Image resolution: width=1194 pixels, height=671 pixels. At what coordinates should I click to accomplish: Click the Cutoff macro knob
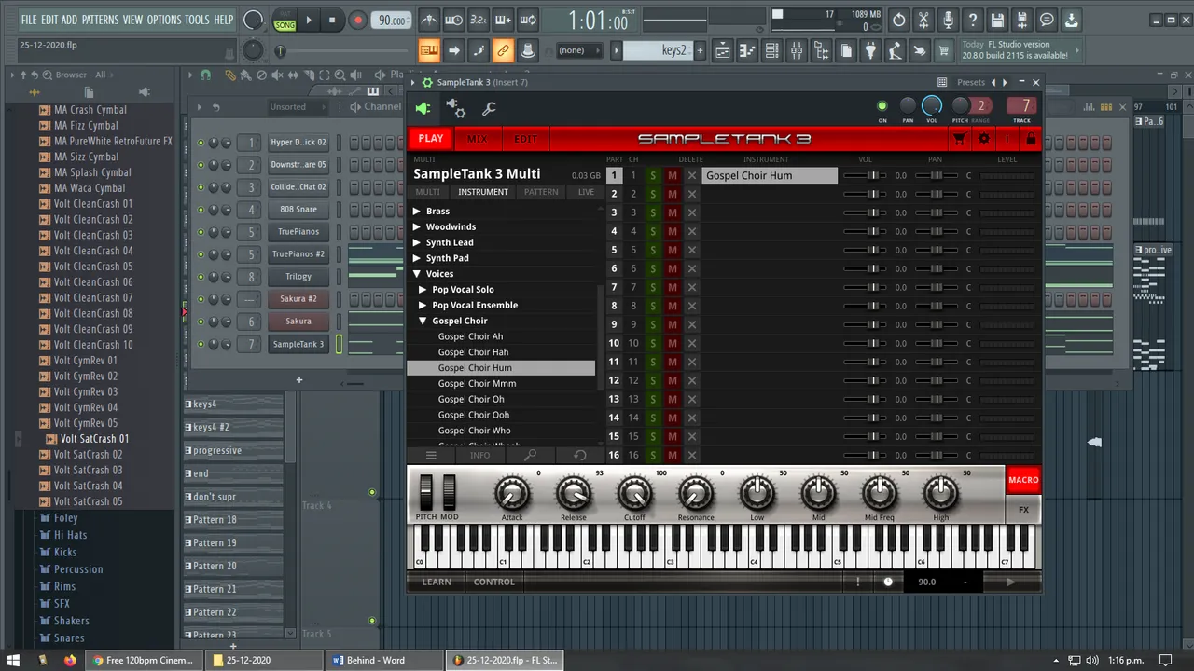pyautogui.click(x=634, y=492)
